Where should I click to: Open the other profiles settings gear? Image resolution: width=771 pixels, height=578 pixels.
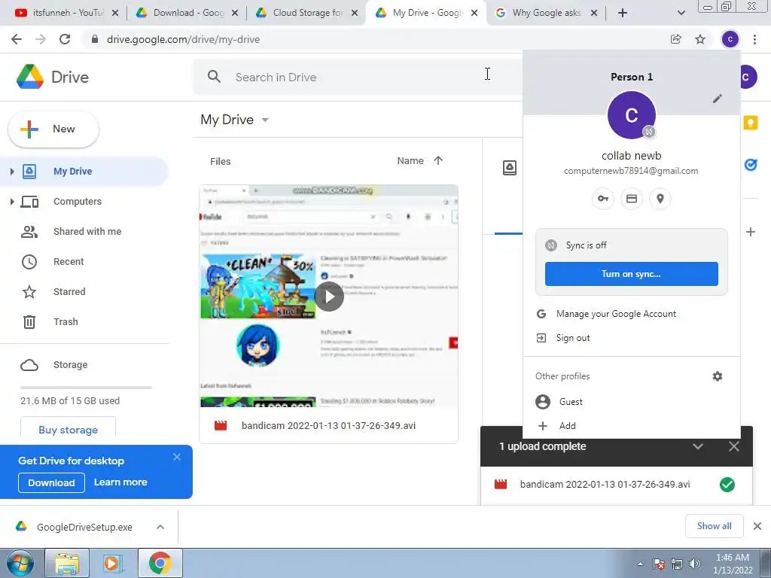718,376
